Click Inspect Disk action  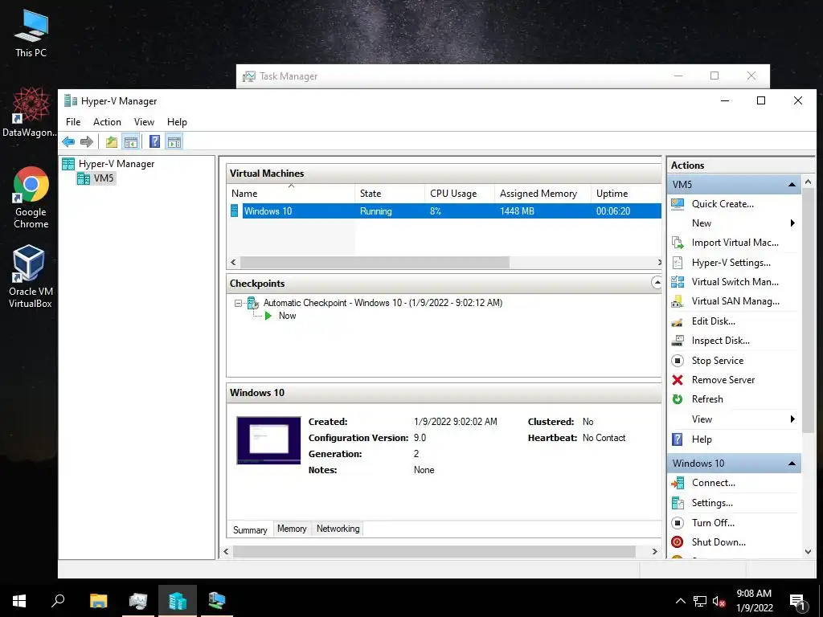pyautogui.click(x=720, y=341)
